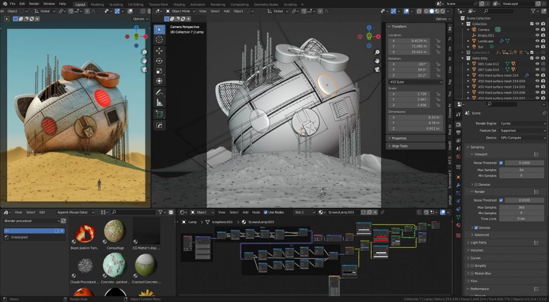
Task: Open the XYZ Euler rotation mode dropdown
Action: [416, 82]
